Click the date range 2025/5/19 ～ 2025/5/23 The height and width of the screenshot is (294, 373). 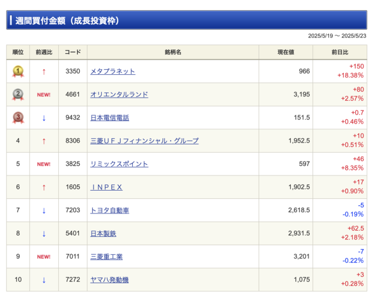(x=337, y=36)
